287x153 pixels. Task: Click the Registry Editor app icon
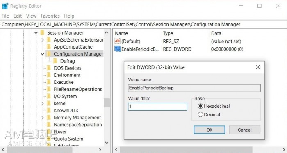point(5,6)
